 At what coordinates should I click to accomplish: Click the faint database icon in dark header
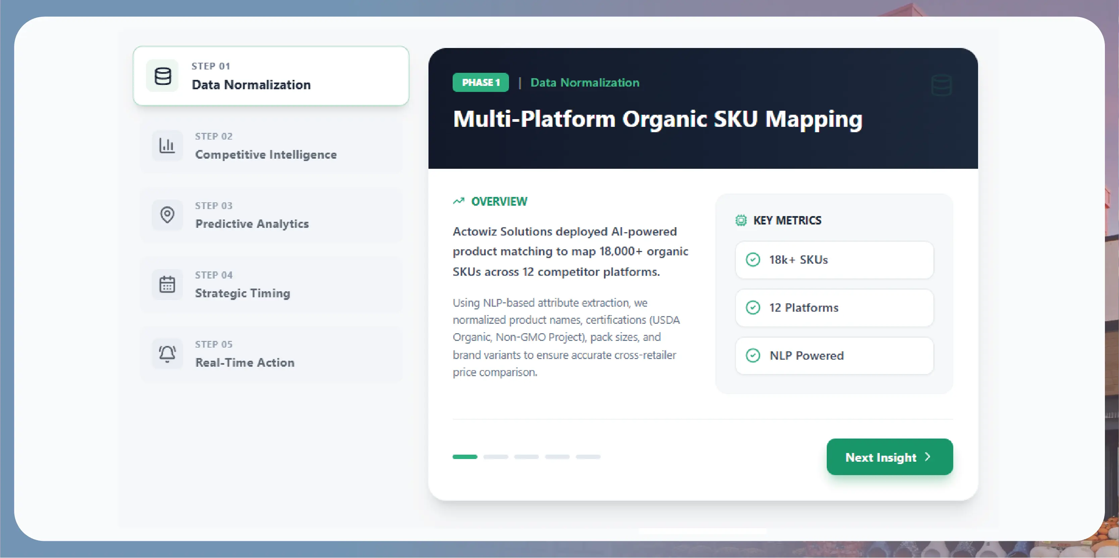click(941, 85)
